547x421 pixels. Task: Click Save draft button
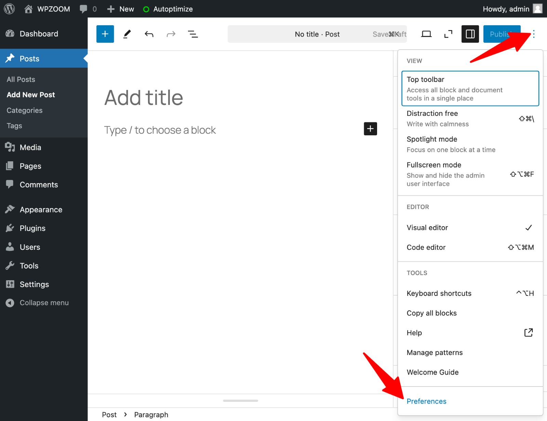(389, 34)
